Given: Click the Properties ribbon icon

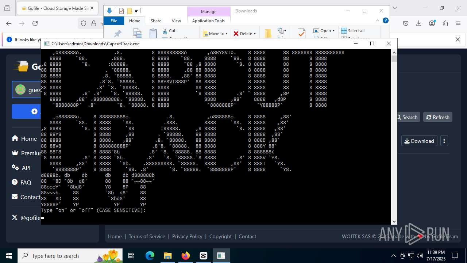Looking at the screenshot, I should point(301,34).
